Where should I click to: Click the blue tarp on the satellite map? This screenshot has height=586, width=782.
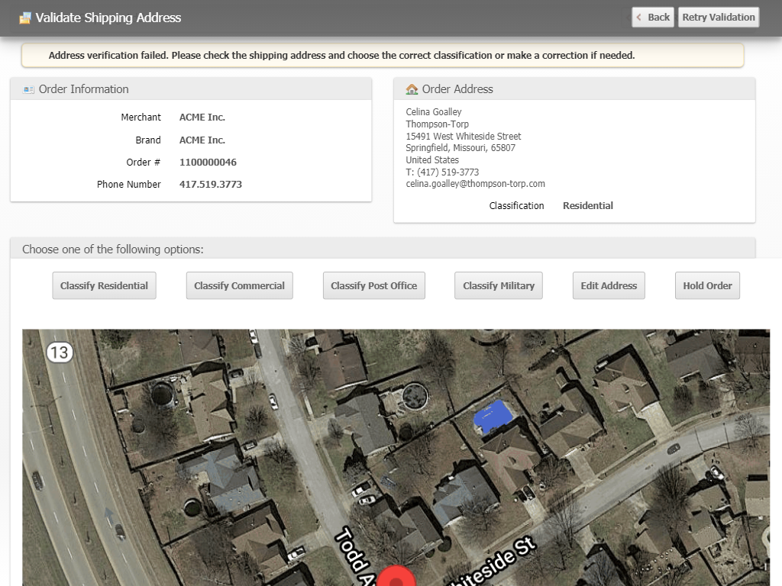pyautogui.click(x=492, y=414)
